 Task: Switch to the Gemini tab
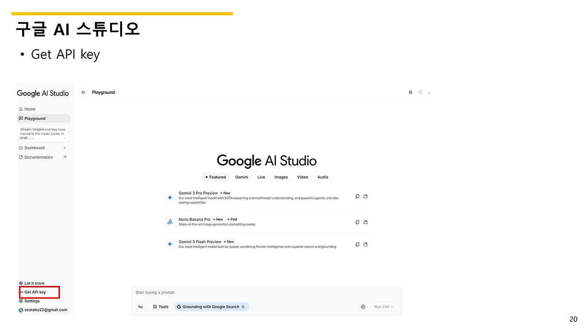point(241,177)
